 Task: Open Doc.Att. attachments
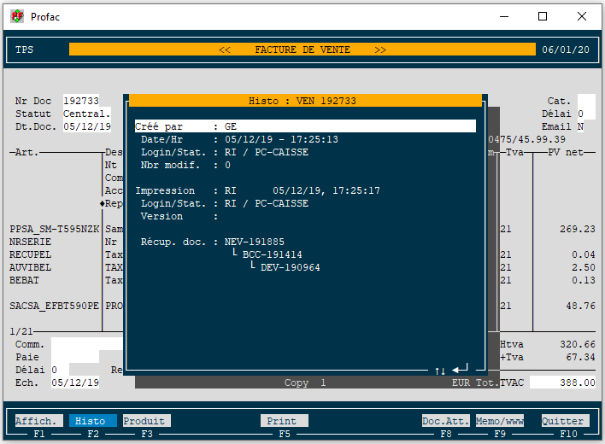[x=445, y=421]
